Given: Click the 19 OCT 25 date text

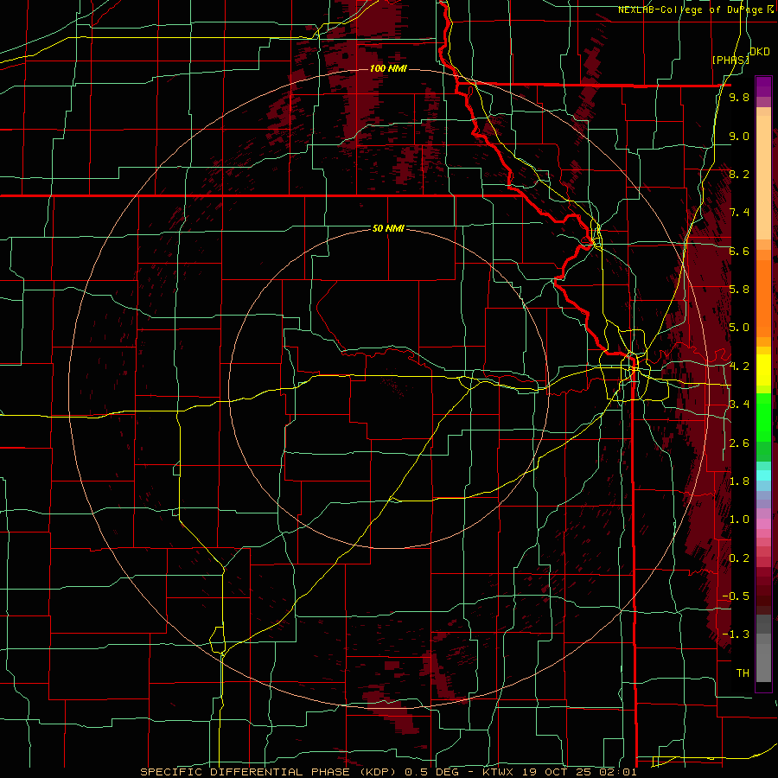Looking at the screenshot, I should coord(557,772).
